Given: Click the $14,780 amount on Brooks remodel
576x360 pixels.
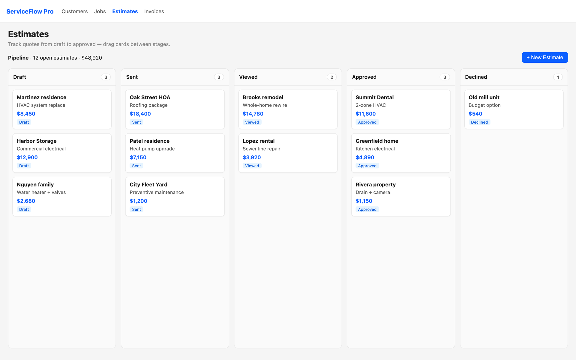Looking at the screenshot, I should (253, 114).
